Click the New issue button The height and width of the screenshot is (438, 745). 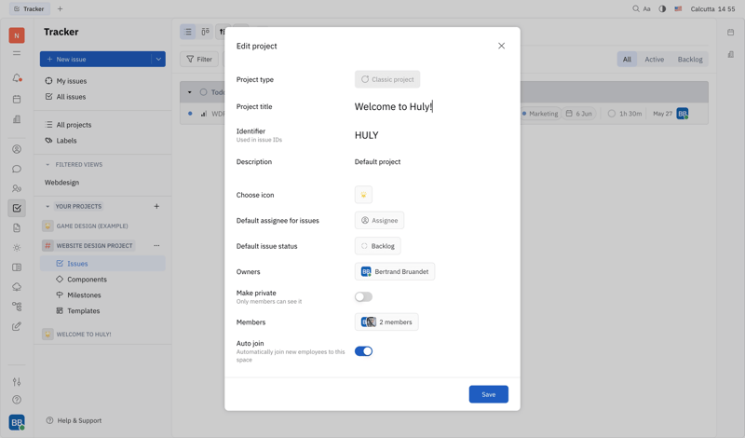[x=96, y=59]
